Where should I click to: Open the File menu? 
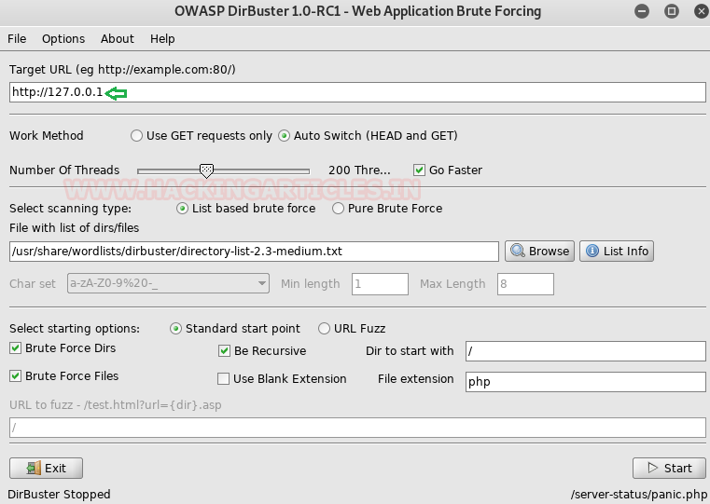(17, 39)
